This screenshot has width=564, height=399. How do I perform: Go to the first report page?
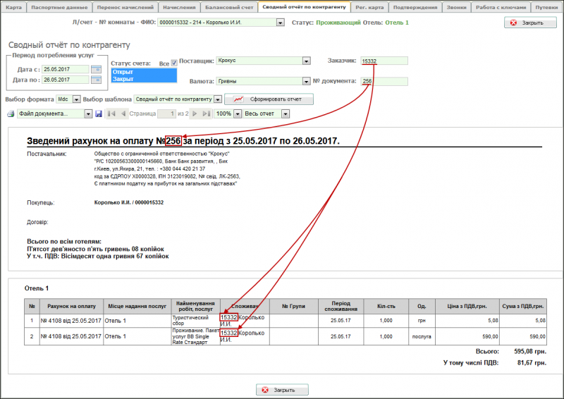pyautogui.click(x=109, y=113)
